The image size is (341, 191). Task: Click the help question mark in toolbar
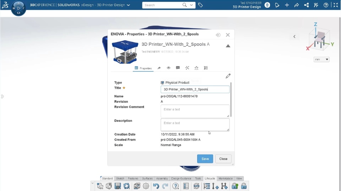pos(175,186)
